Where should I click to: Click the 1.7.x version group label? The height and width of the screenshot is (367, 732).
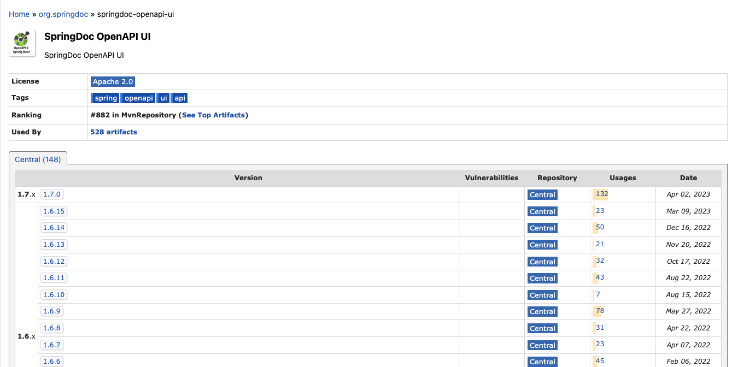tap(26, 194)
